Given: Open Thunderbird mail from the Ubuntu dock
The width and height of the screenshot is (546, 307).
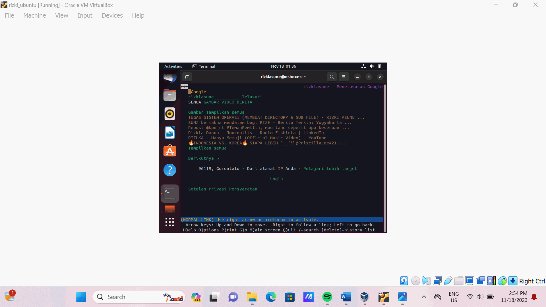Looking at the screenshot, I should pyautogui.click(x=170, y=78).
